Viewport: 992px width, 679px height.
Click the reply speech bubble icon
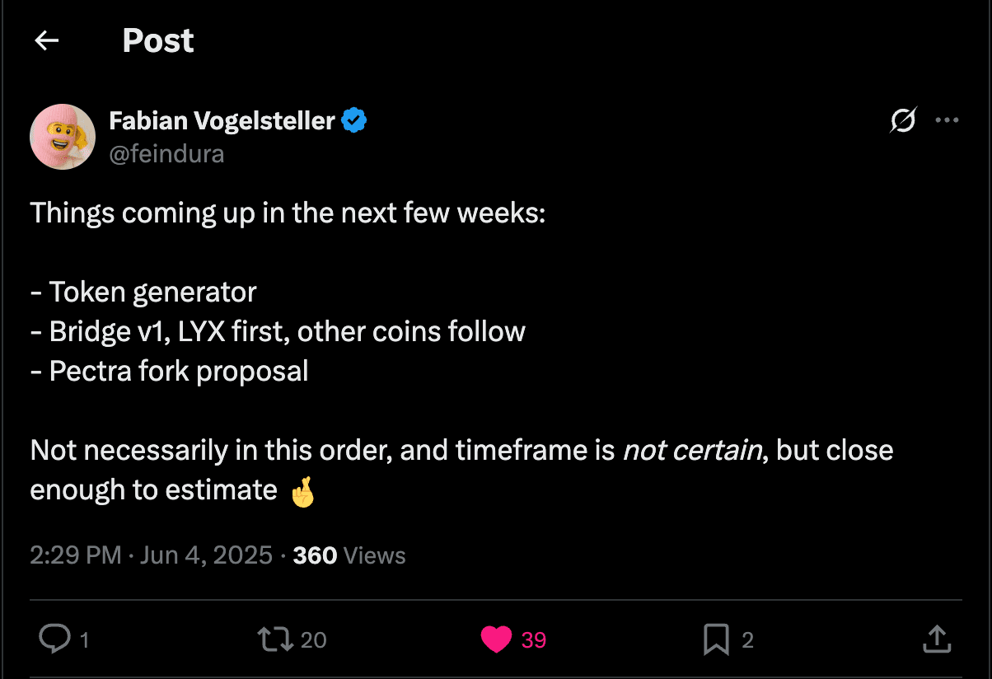coord(54,639)
